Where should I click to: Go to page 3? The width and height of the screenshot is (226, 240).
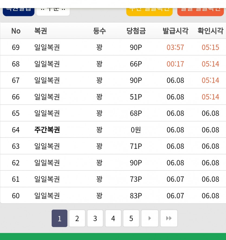[95, 218]
